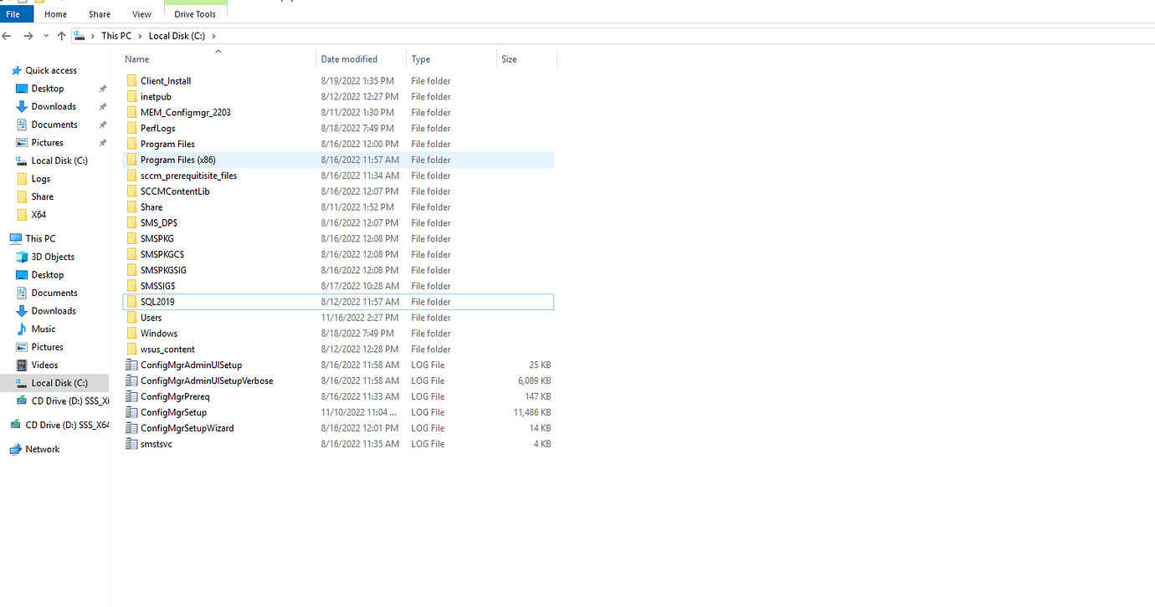
Task: Go up one folder level
Action: (61, 35)
